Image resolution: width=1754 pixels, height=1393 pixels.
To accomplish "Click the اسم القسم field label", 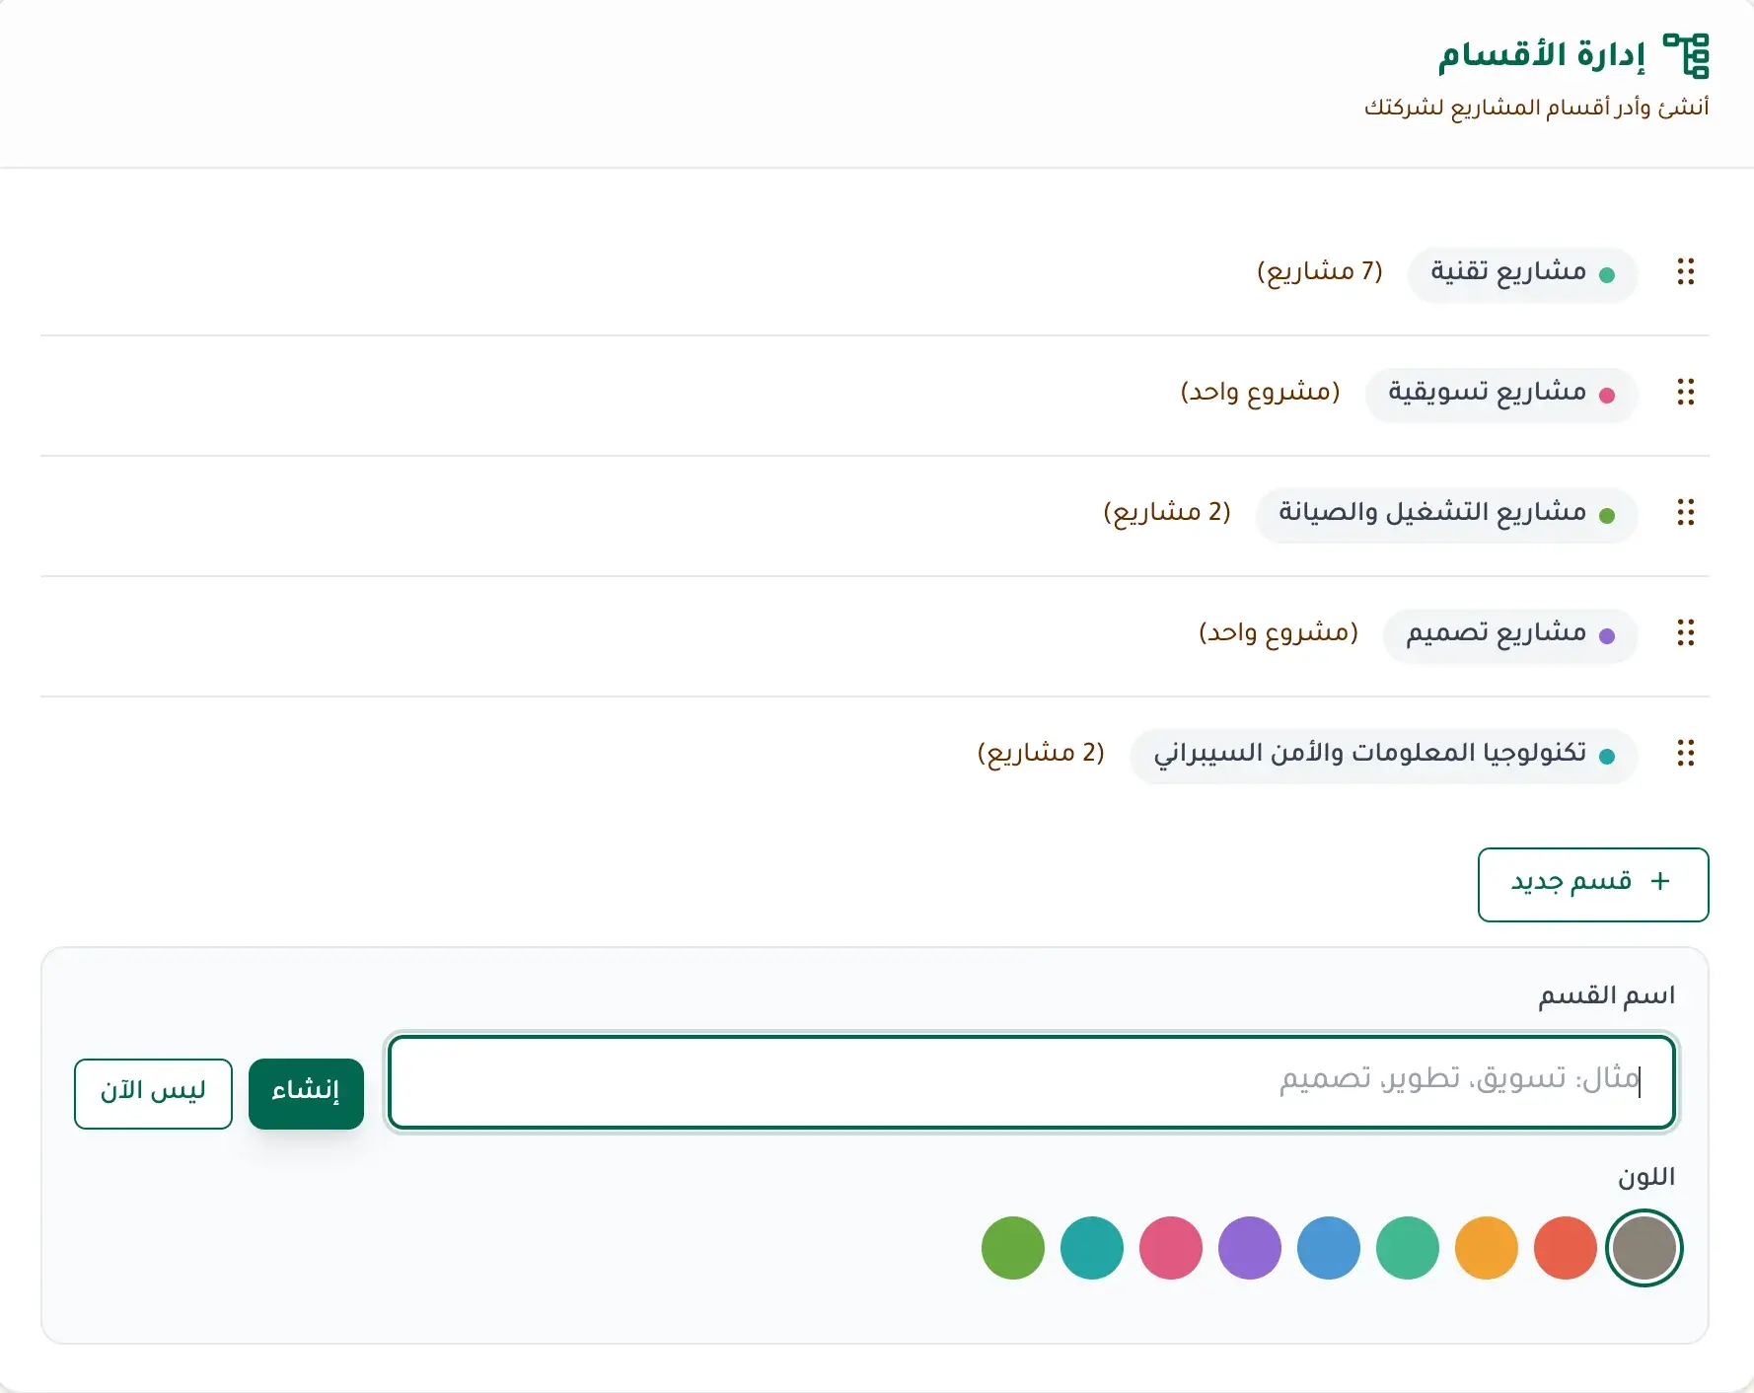I will pos(1607,996).
